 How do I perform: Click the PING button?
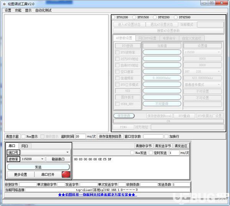(x=123, y=127)
